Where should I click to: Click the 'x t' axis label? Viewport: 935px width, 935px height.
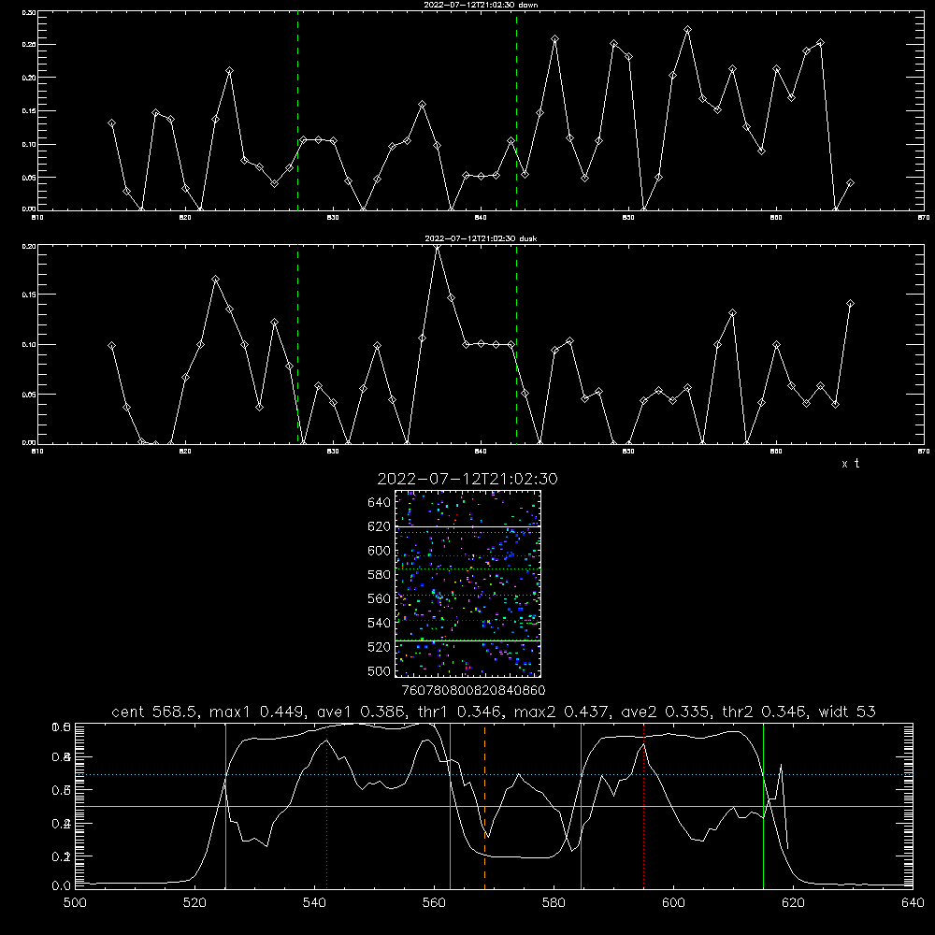(x=850, y=464)
